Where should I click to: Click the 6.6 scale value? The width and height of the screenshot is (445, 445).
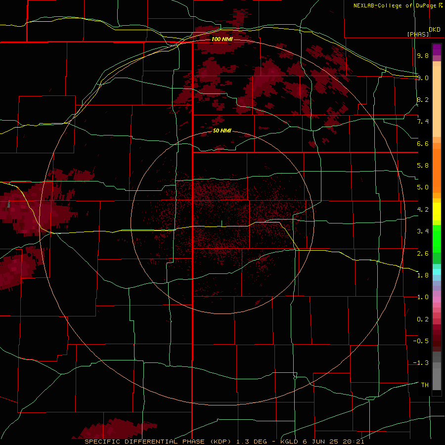tap(423, 144)
